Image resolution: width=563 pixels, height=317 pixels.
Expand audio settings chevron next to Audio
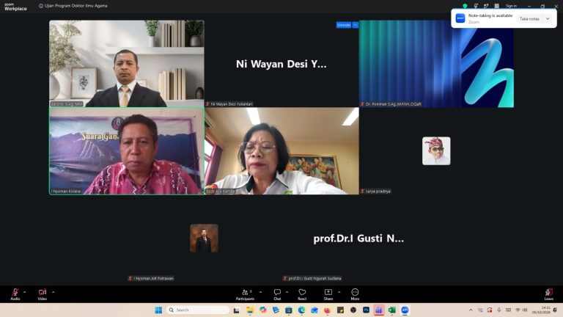point(24,292)
